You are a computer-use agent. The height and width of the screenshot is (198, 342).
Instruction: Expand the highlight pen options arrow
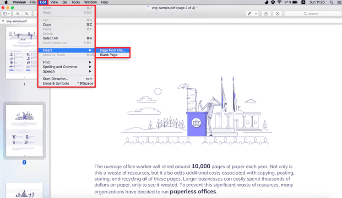point(256,14)
